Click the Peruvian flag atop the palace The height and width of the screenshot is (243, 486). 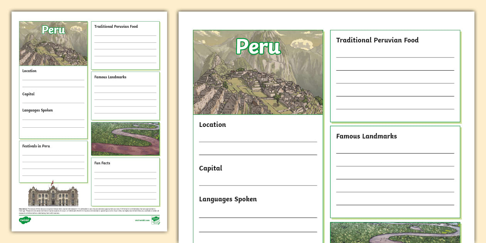(52, 182)
